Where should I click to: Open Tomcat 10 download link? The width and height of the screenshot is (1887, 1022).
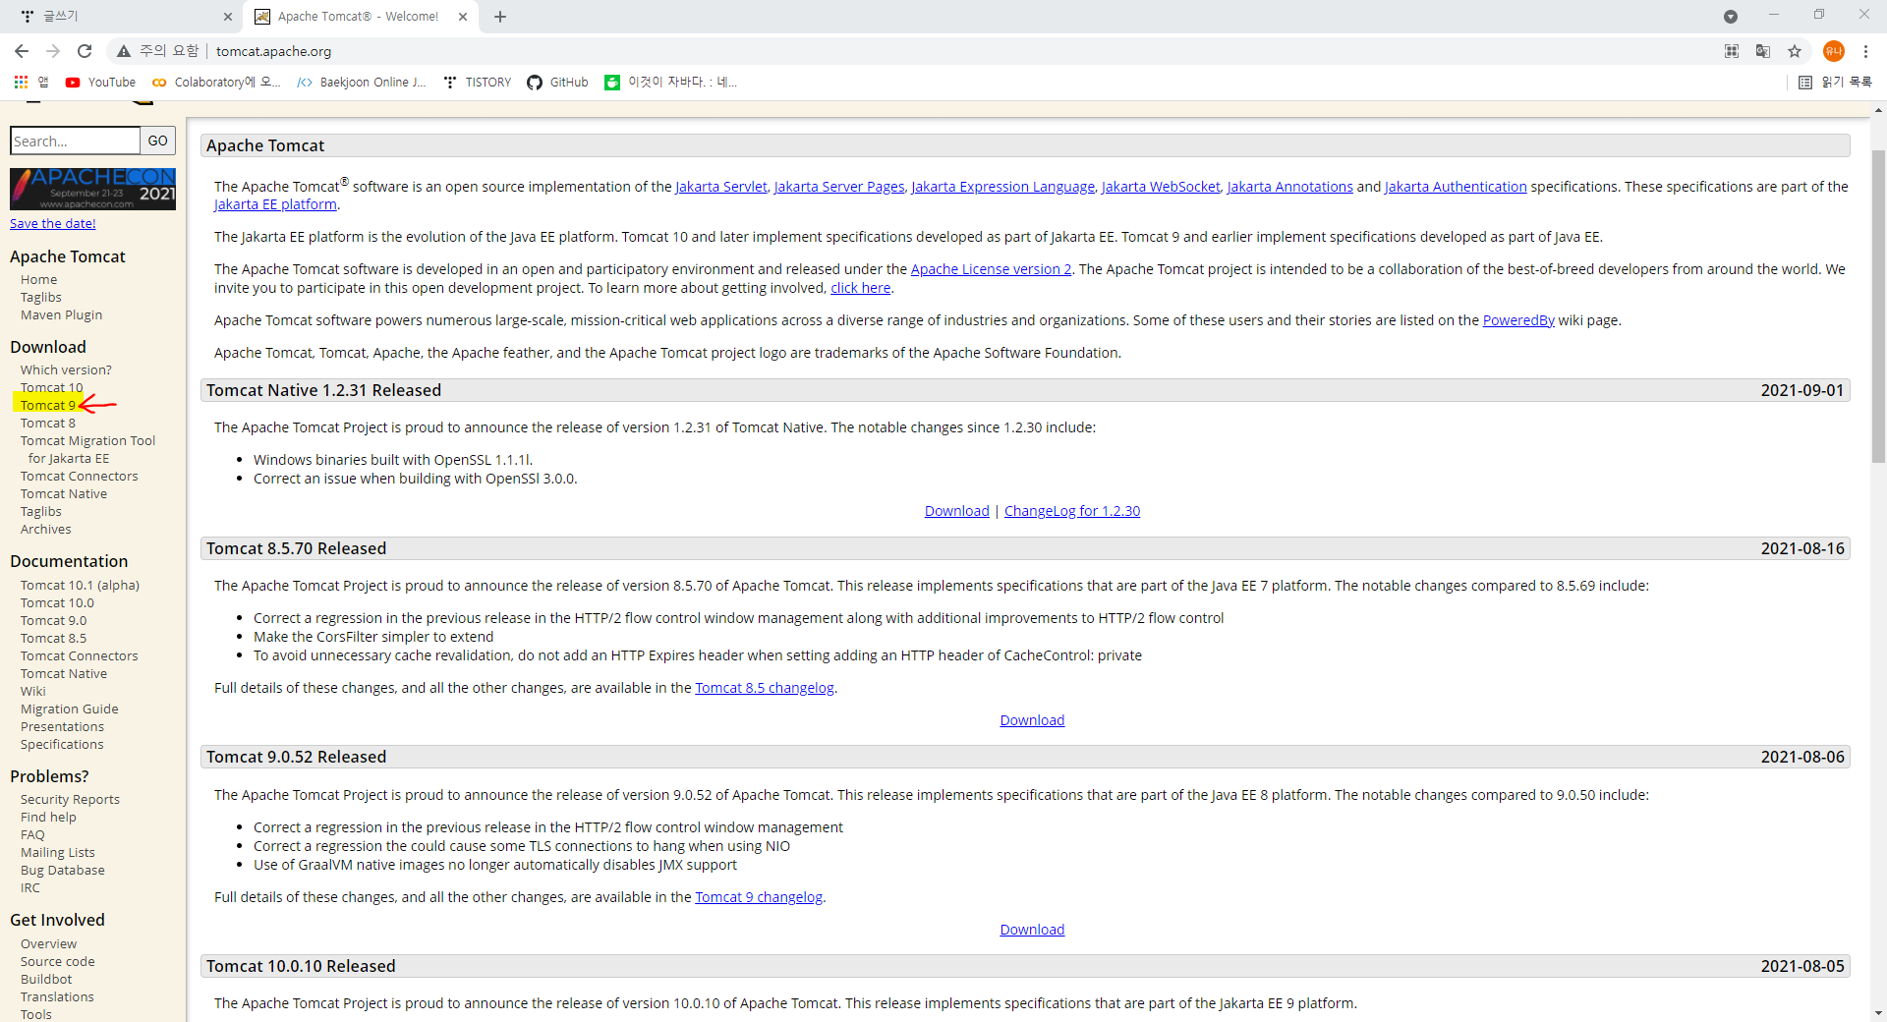[x=51, y=387]
